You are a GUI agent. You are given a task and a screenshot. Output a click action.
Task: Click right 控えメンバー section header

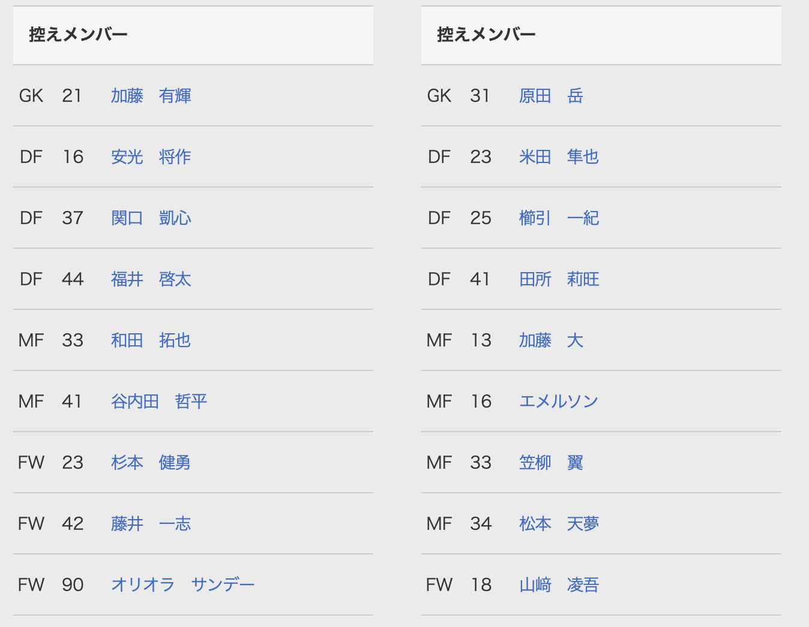coord(487,35)
